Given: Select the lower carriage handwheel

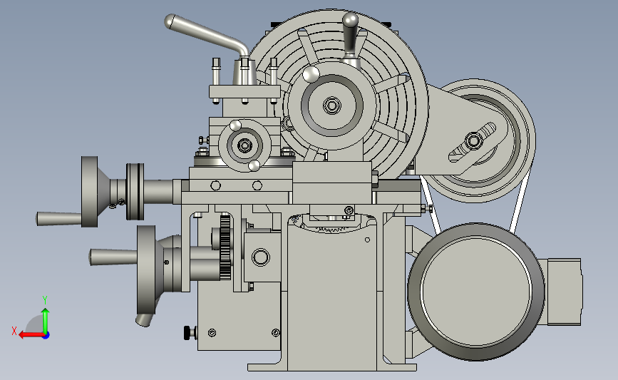Looking at the screenshot, I should pos(146,270).
